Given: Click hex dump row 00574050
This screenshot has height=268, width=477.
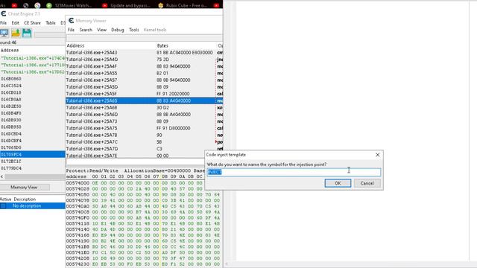Looking at the screenshot, I should (144, 194).
